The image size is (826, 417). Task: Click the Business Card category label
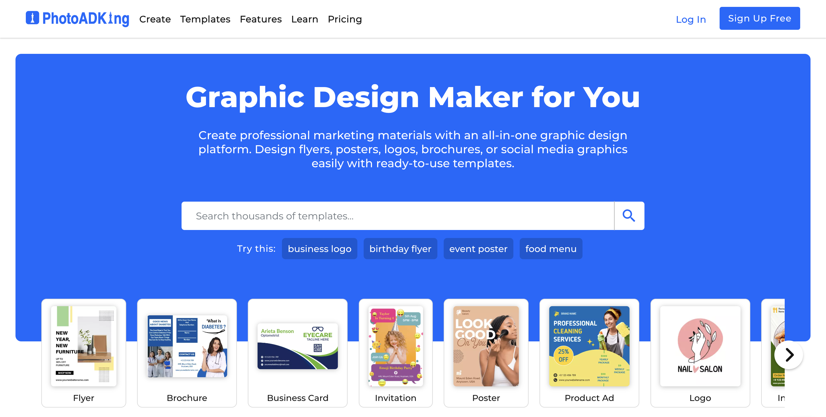click(298, 398)
